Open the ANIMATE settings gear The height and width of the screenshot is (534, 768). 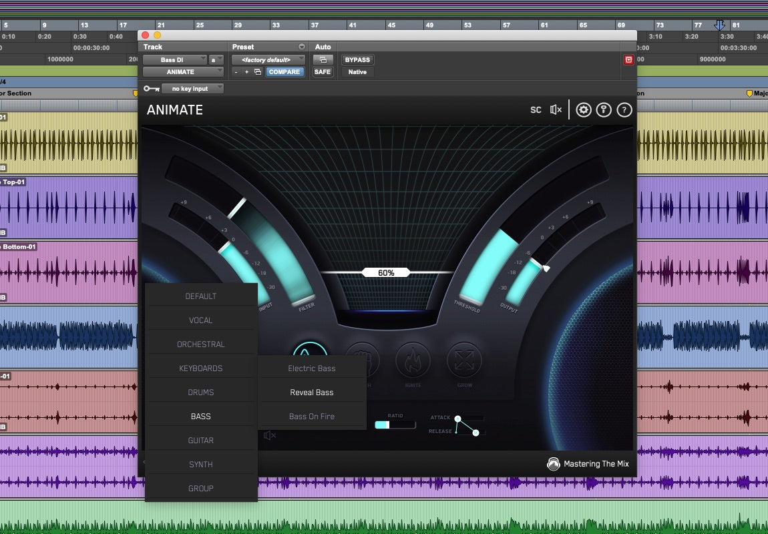(583, 109)
